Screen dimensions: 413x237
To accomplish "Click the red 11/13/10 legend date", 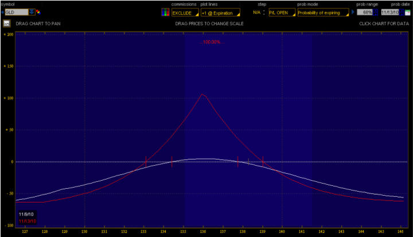I will click(28, 221).
